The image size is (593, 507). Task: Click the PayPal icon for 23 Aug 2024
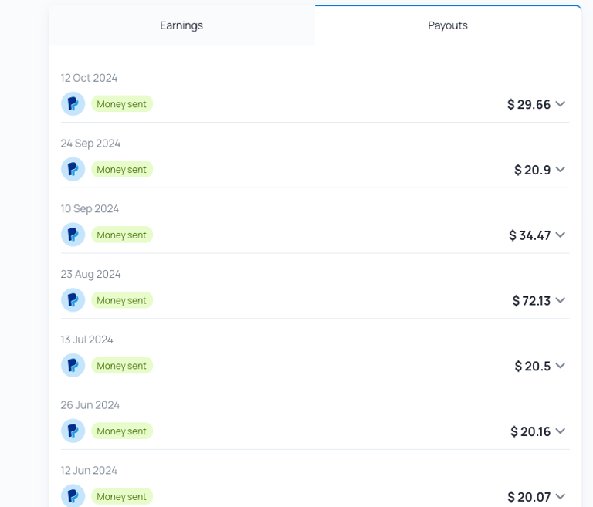coord(73,300)
